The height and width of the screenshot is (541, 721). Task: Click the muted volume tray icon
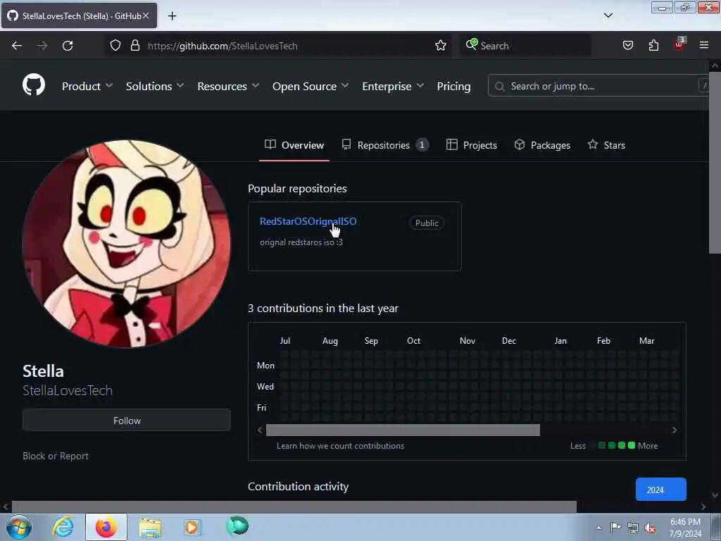650,528
